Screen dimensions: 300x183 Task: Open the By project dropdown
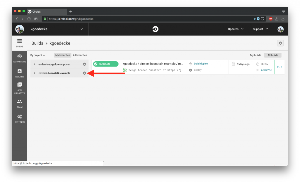click(x=38, y=55)
